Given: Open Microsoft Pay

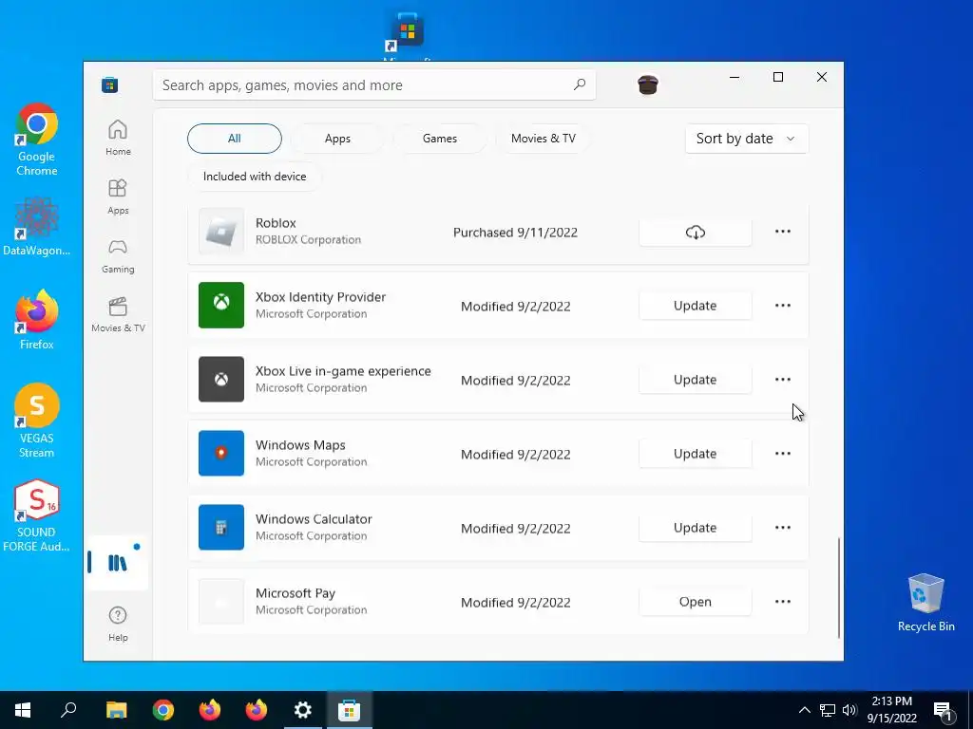Looking at the screenshot, I should click(x=695, y=602).
